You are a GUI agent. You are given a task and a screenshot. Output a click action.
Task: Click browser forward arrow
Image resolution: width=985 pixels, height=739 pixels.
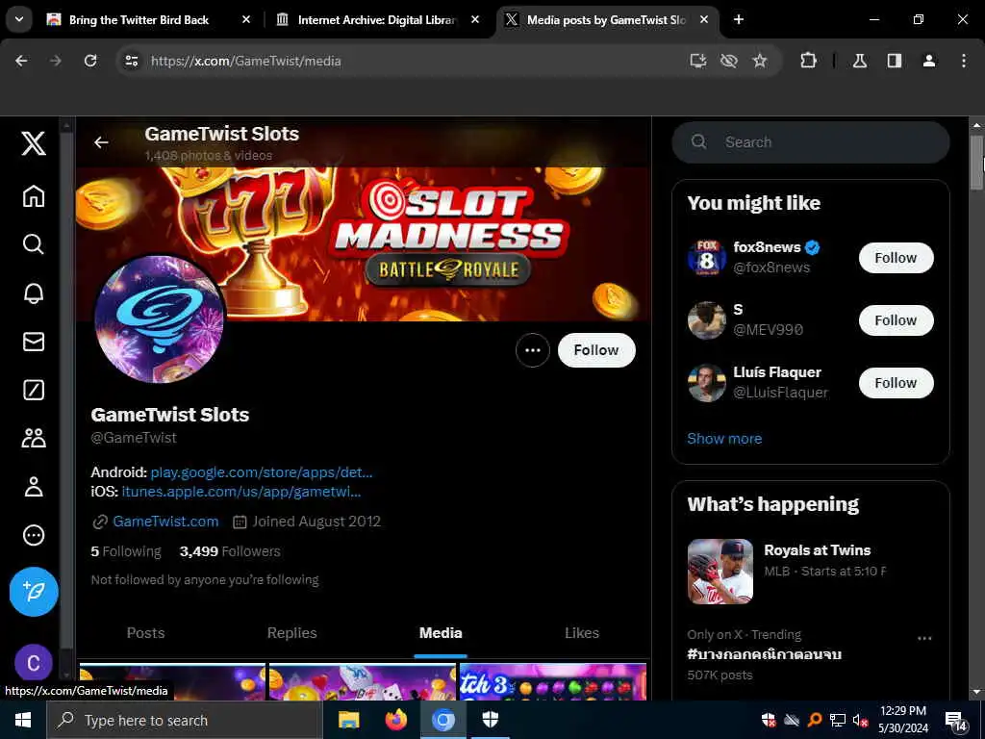[56, 61]
